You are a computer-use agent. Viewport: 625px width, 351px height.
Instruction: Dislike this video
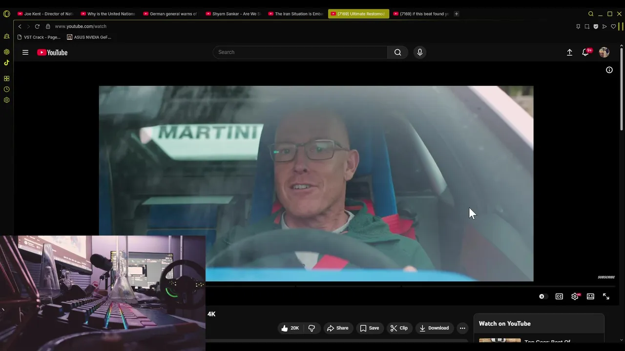pyautogui.click(x=312, y=328)
